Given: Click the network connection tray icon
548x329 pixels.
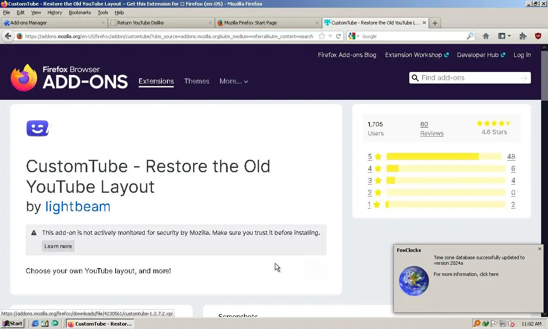Looking at the screenshot, I should click(502, 324).
